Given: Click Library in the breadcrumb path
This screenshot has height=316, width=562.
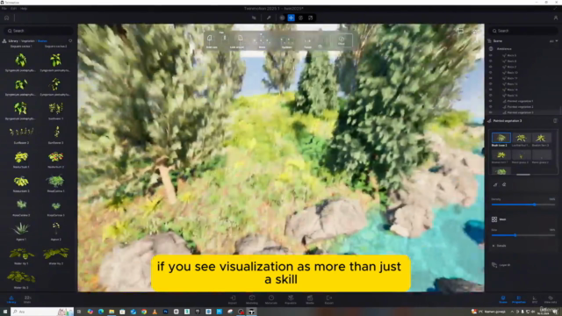Looking at the screenshot, I should pyautogui.click(x=13, y=41).
